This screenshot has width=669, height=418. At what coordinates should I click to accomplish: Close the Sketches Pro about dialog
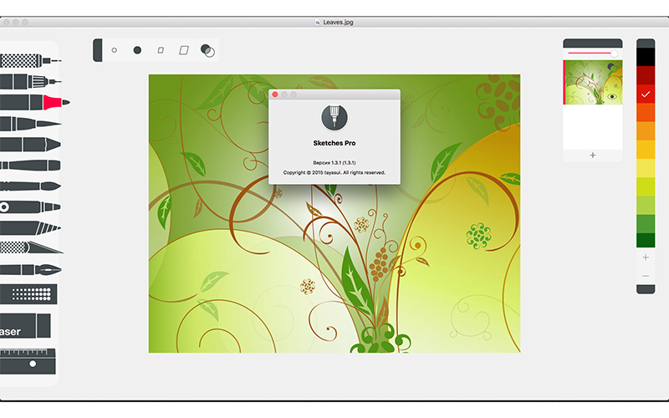(275, 94)
